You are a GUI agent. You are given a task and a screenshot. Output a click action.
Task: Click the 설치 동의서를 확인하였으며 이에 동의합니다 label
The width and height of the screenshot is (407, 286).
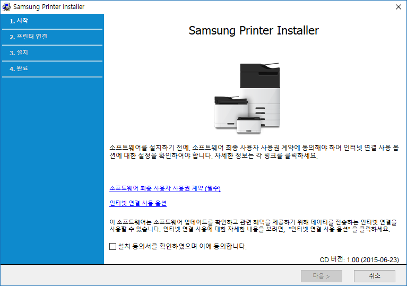[182, 246]
